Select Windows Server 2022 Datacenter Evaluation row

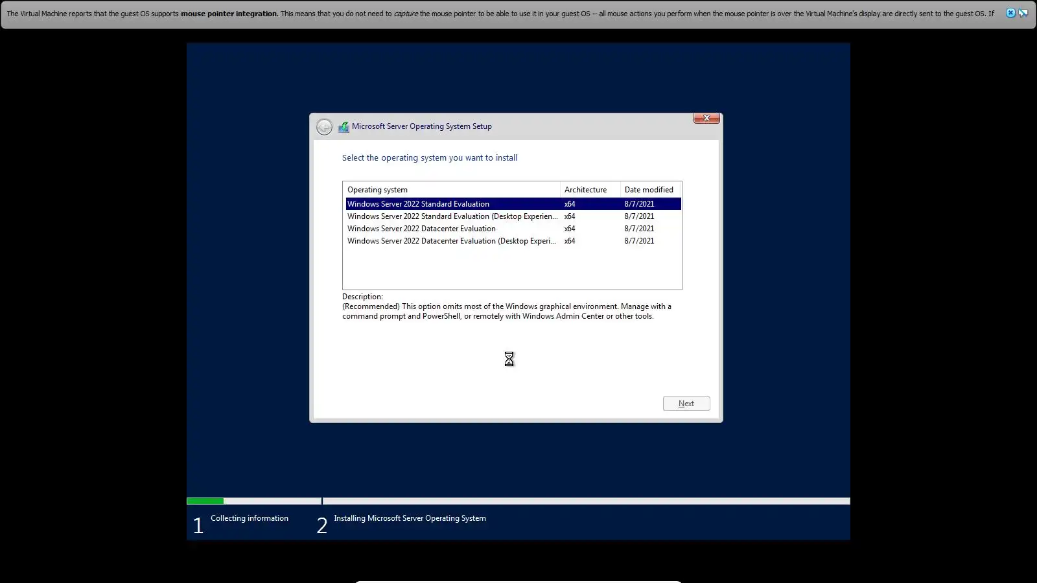point(513,229)
